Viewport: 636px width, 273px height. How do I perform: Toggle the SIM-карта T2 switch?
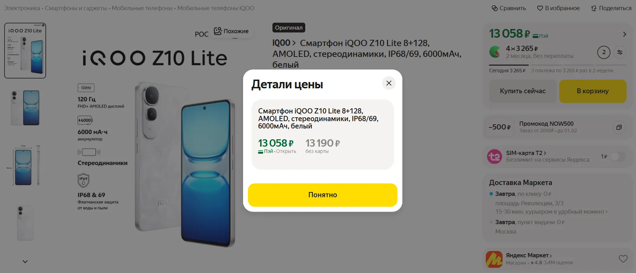click(617, 156)
